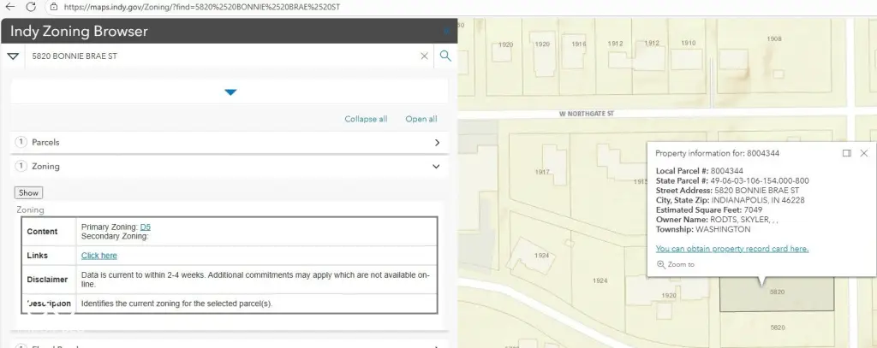This screenshot has height=348, width=877.
Task: Collapse the Zoning section
Action: click(x=437, y=167)
